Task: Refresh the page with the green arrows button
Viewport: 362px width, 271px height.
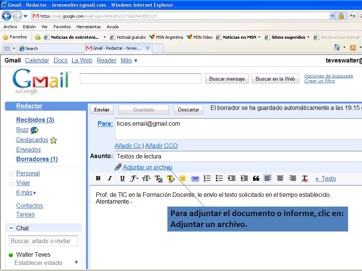Action: point(353,16)
